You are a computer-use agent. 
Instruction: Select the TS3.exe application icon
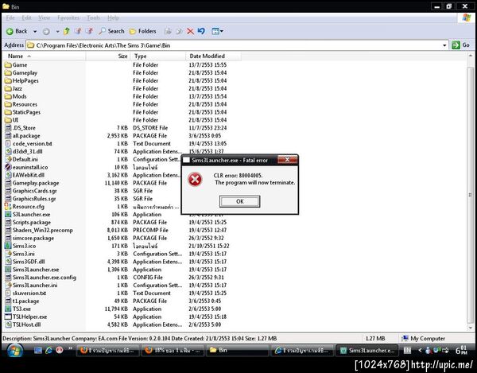8,309
